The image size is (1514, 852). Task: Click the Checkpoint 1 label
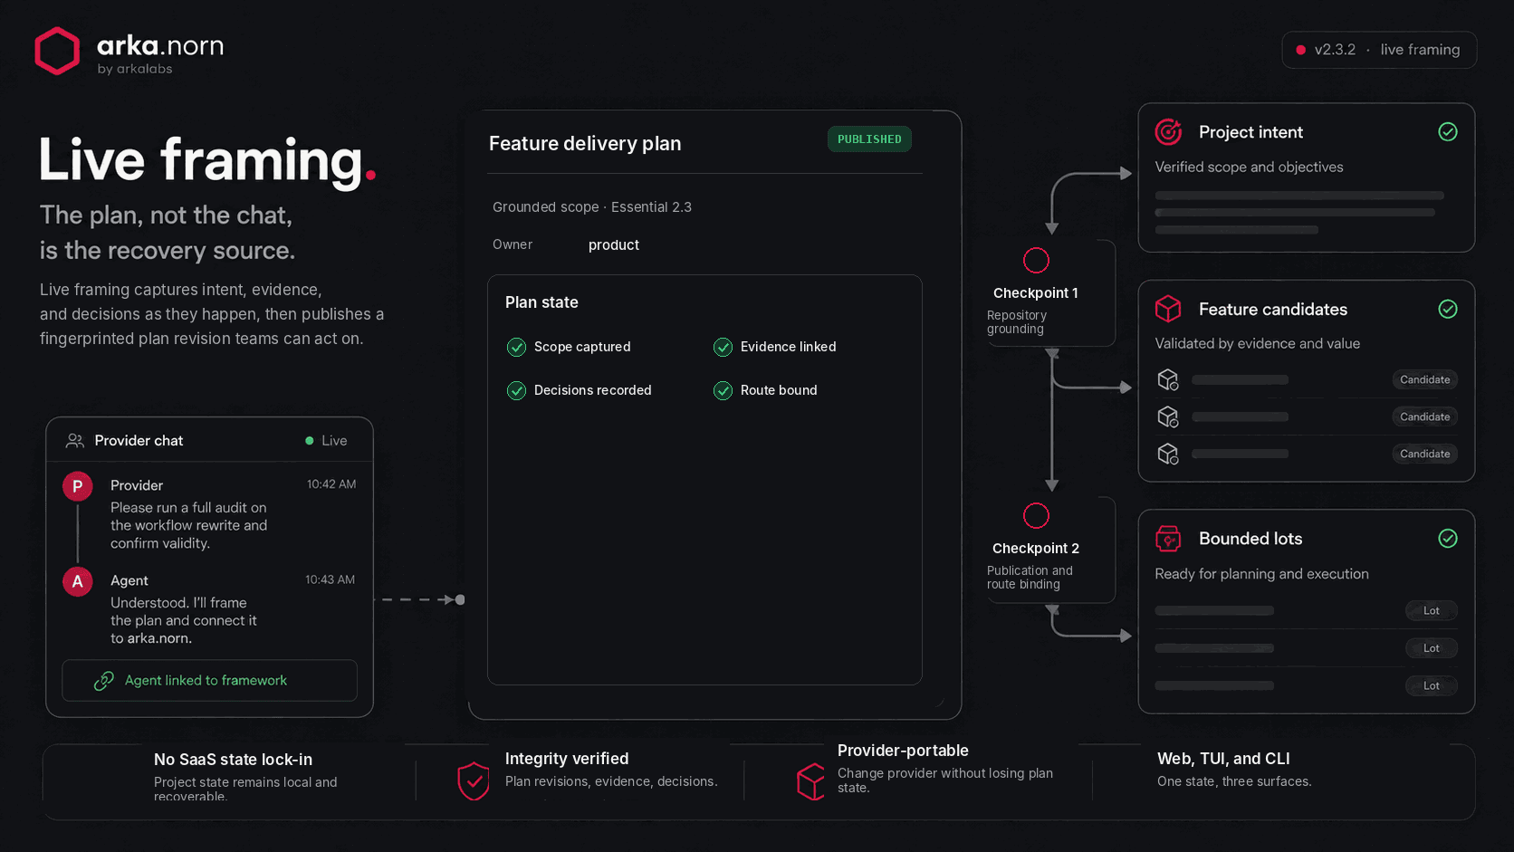tap(1036, 293)
